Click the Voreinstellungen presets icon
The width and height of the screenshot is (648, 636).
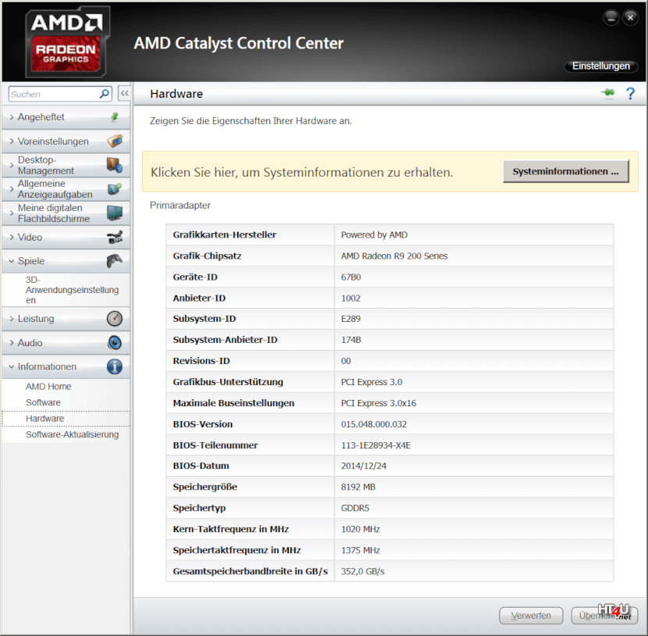[x=115, y=141]
